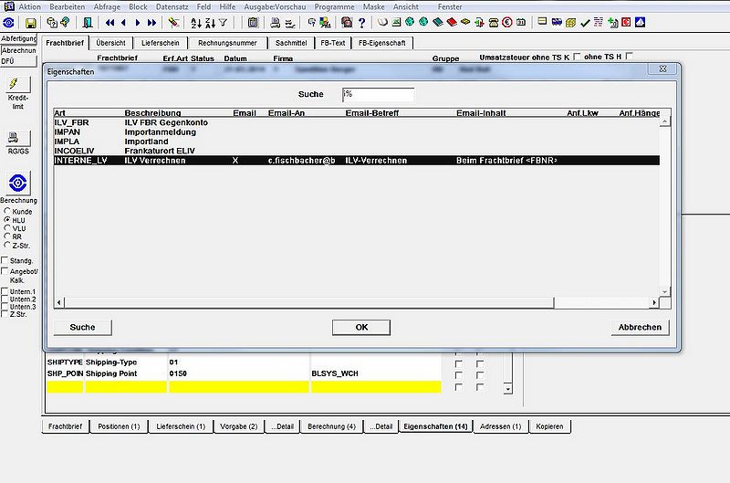Go to previous record arrow
730x483 pixels.
click(123, 22)
